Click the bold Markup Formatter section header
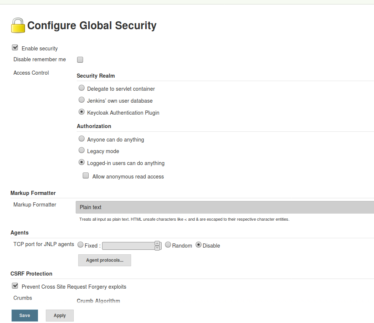This screenshot has height=323, width=374. point(33,193)
